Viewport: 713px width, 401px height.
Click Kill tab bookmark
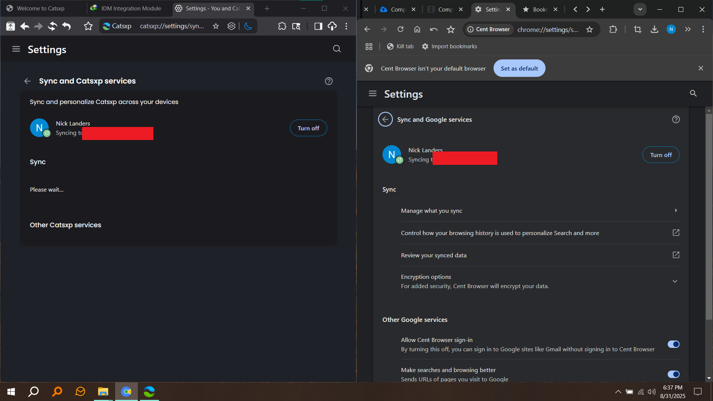tap(400, 46)
